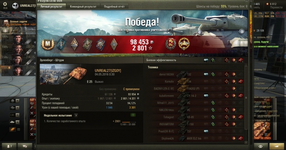Click the vehicle list scrollbar down arrow
The height and width of the screenshot is (150, 286).
point(246,142)
